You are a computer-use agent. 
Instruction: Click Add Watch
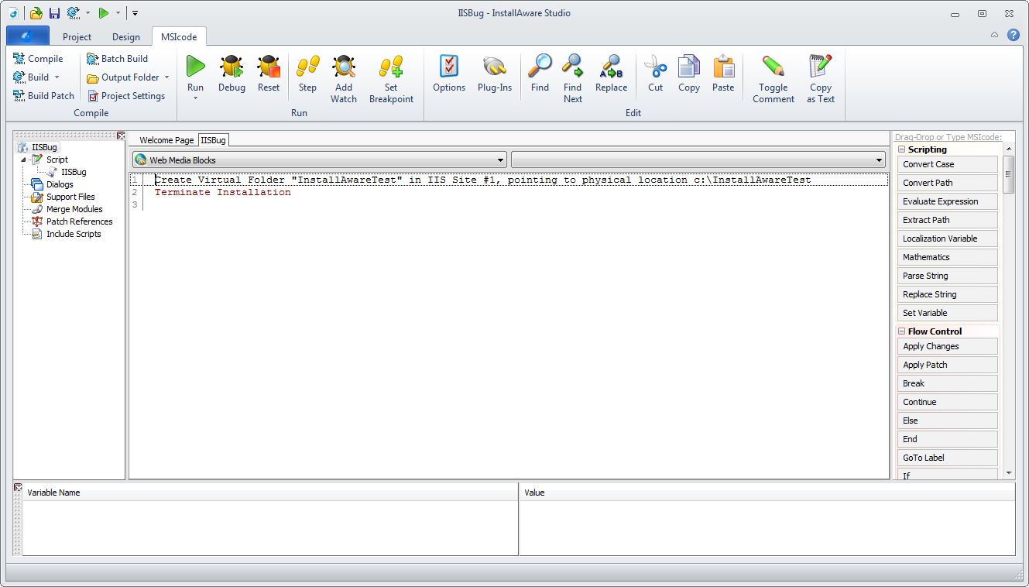344,79
